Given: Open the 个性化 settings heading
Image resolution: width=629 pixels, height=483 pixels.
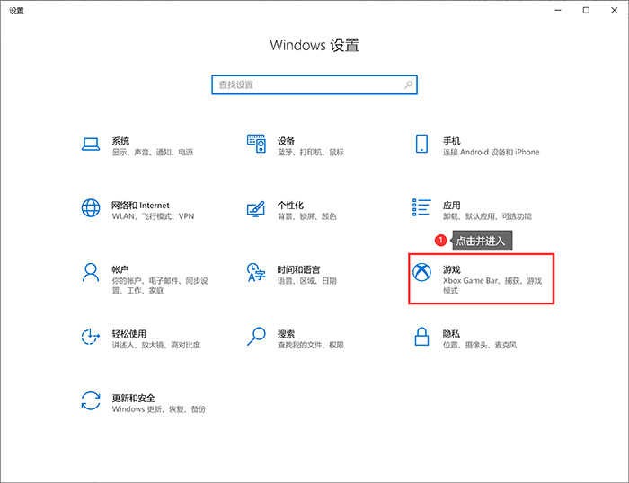Looking at the screenshot, I should (290, 206).
